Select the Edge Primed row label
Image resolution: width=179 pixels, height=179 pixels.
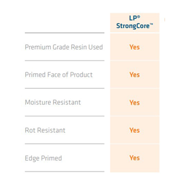(x=43, y=158)
